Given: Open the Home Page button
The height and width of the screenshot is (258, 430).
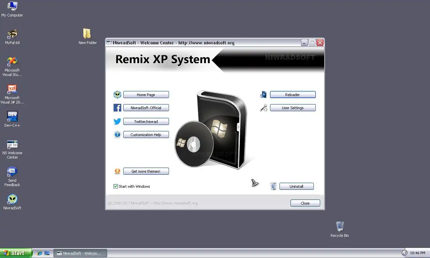Looking at the screenshot, I should click(x=146, y=95).
